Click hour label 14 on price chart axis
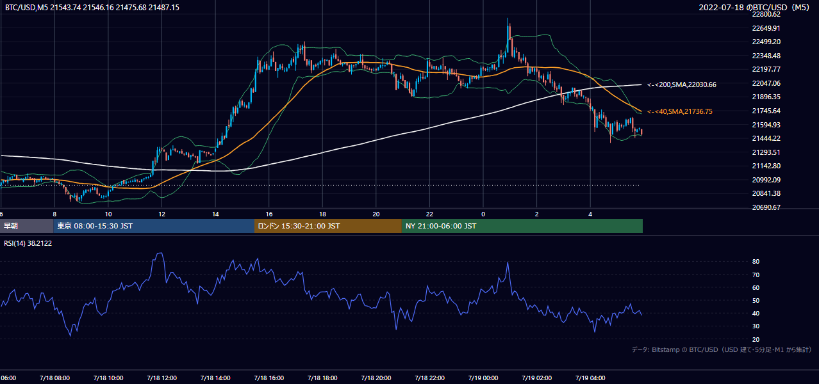Screen dimensions: 819x384 (x=215, y=214)
